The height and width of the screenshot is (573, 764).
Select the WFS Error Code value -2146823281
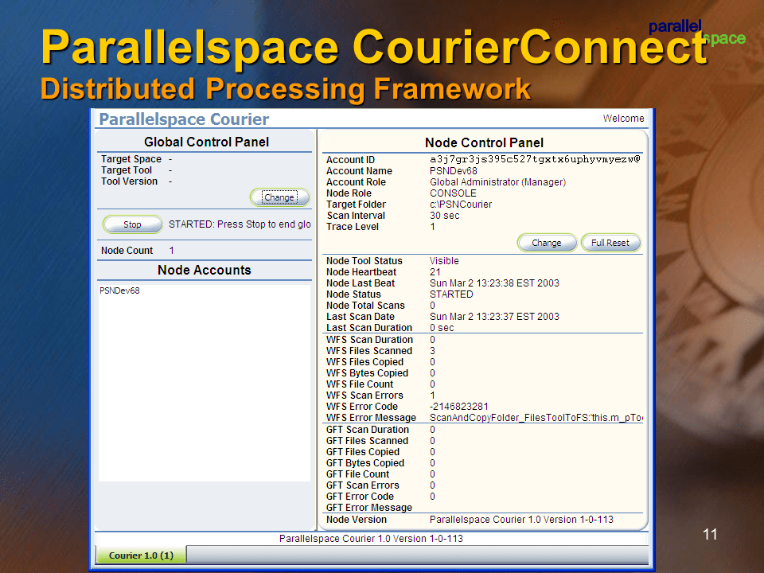(459, 407)
